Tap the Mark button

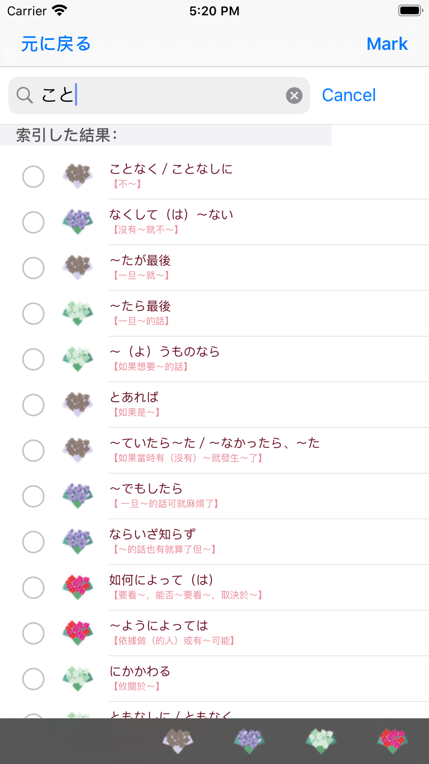(x=387, y=44)
